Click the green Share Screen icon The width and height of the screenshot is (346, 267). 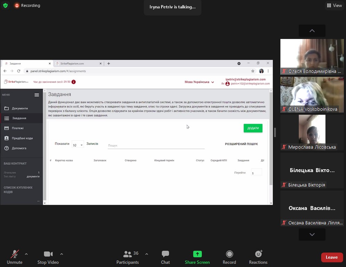tap(197, 254)
